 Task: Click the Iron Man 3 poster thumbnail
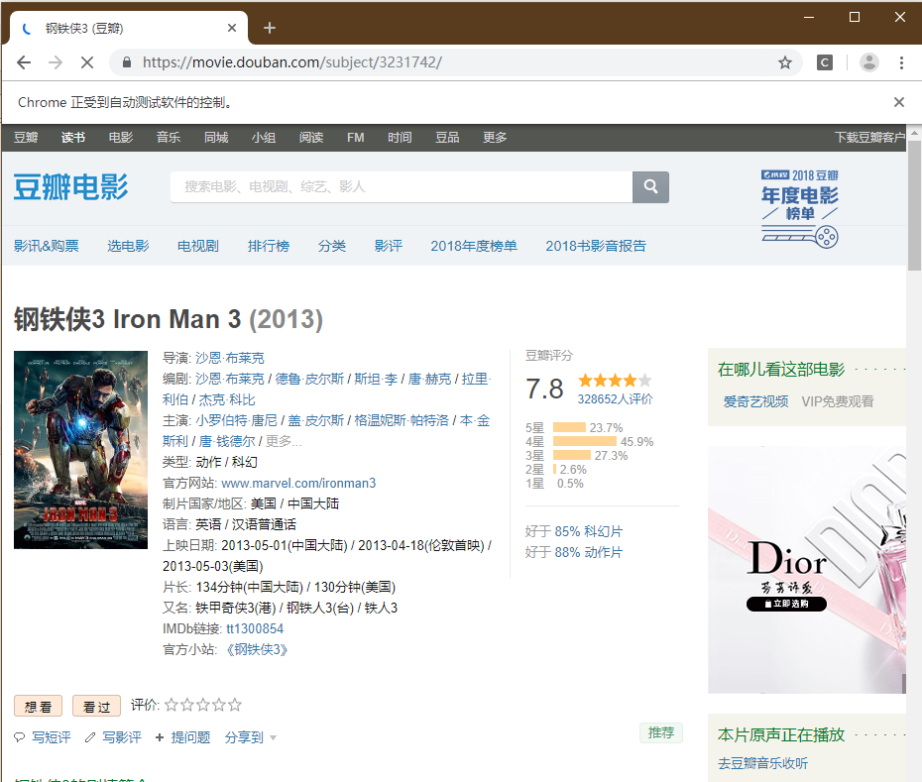tap(80, 450)
